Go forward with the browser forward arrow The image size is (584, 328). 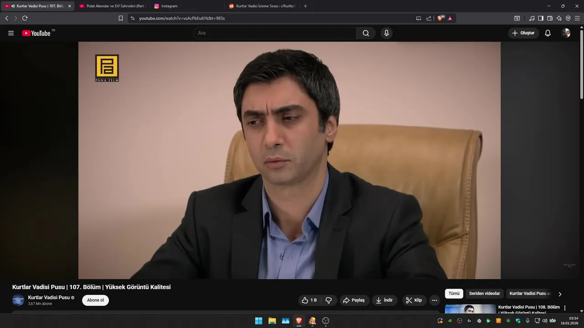click(16, 18)
